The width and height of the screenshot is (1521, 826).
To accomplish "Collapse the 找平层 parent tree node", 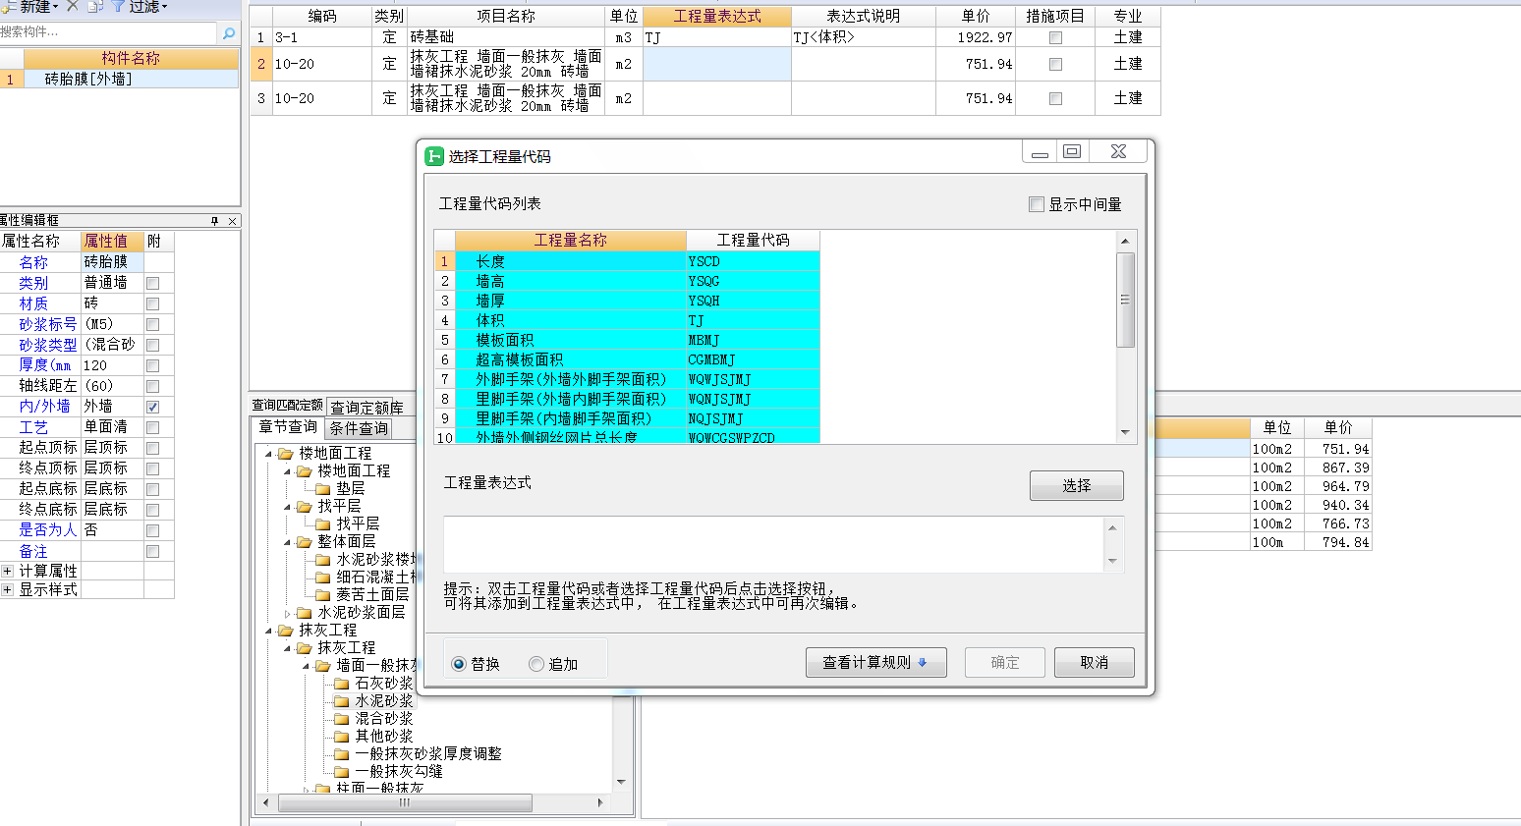I will tap(287, 506).
